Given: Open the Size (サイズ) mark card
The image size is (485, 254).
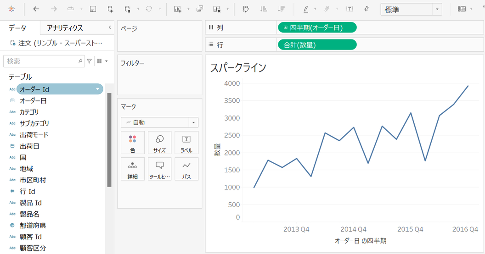Looking at the screenshot, I should pos(160,143).
